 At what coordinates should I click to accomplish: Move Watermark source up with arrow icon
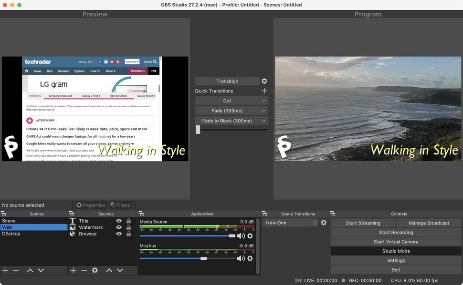point(109,270)
